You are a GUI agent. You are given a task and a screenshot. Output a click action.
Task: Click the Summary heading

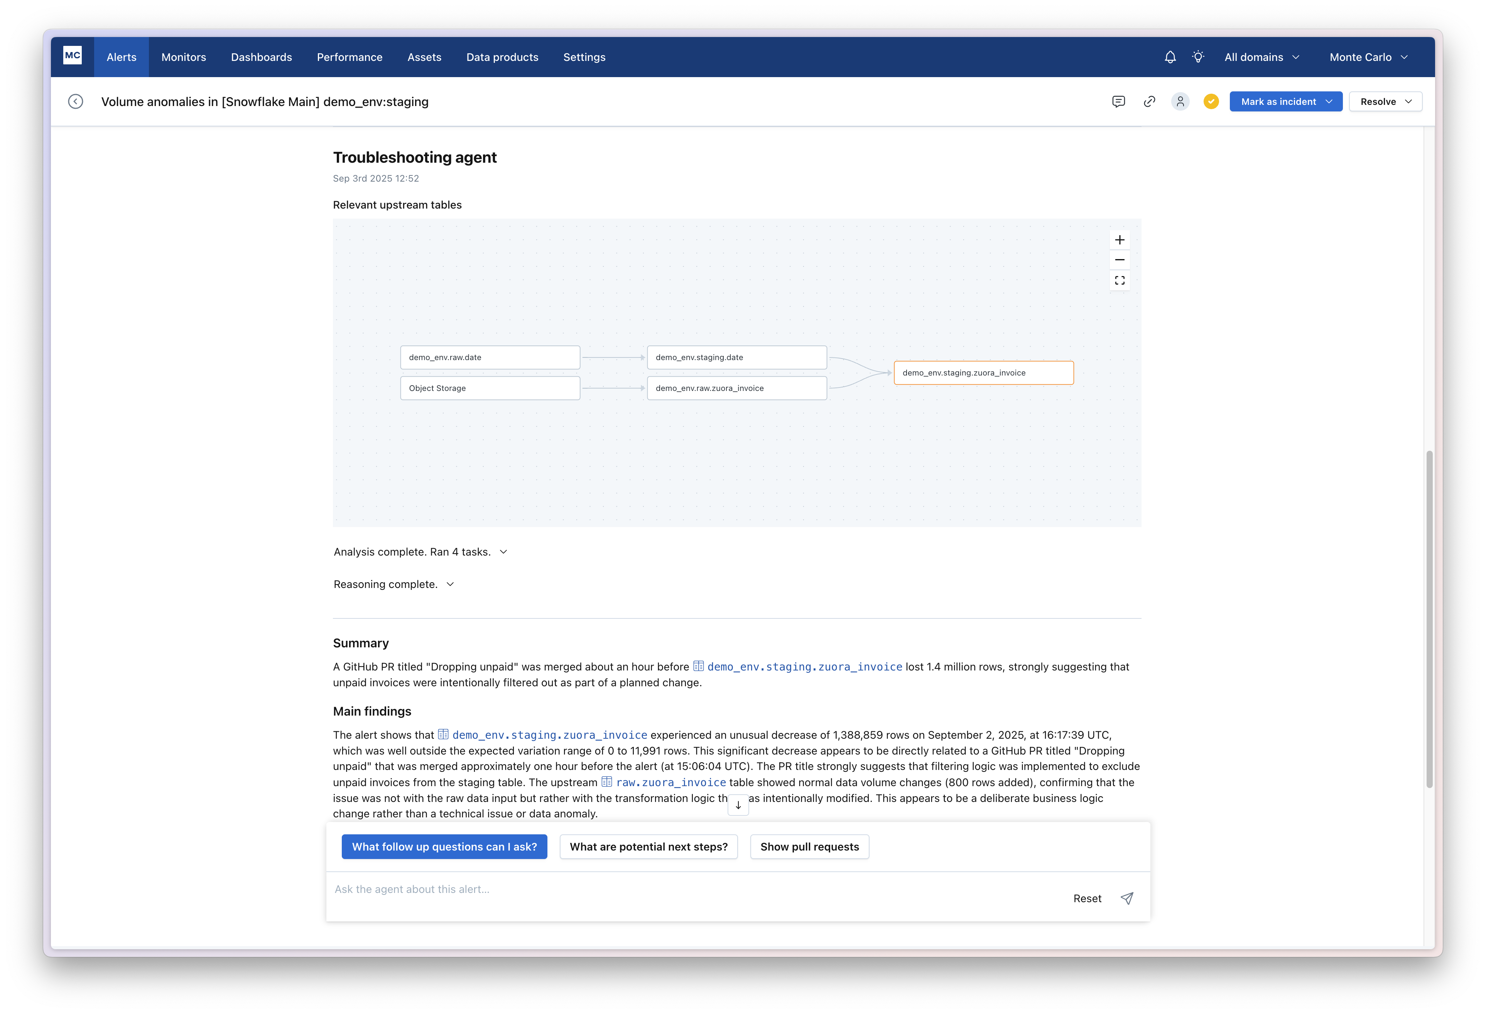361,643
